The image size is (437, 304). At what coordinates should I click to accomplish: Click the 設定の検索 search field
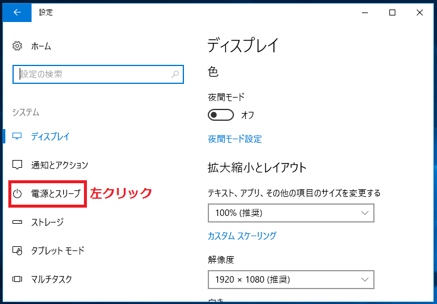coord(98,74)
